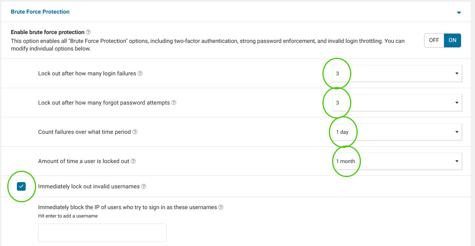Show help for Immediately lock out invalid usernames
475x246 pixels.
click(x=144, y=186)
